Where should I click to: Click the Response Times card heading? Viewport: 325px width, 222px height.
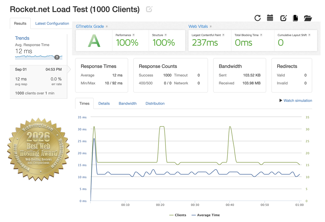[x=98, y=66]
